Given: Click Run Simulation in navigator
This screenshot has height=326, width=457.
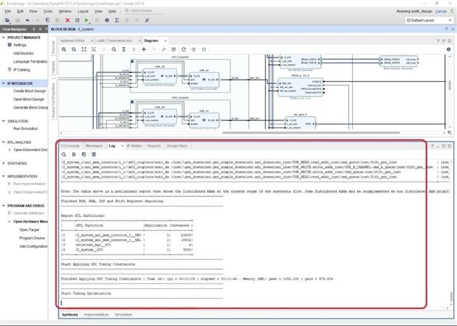Looking at the screenshot, I should [x=26, y=128].
